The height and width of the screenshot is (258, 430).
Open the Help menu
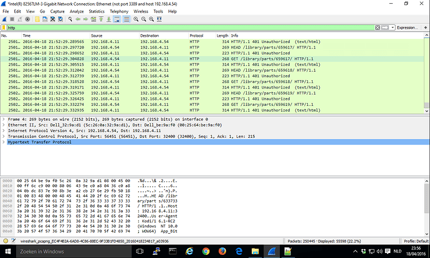[172, 11]
